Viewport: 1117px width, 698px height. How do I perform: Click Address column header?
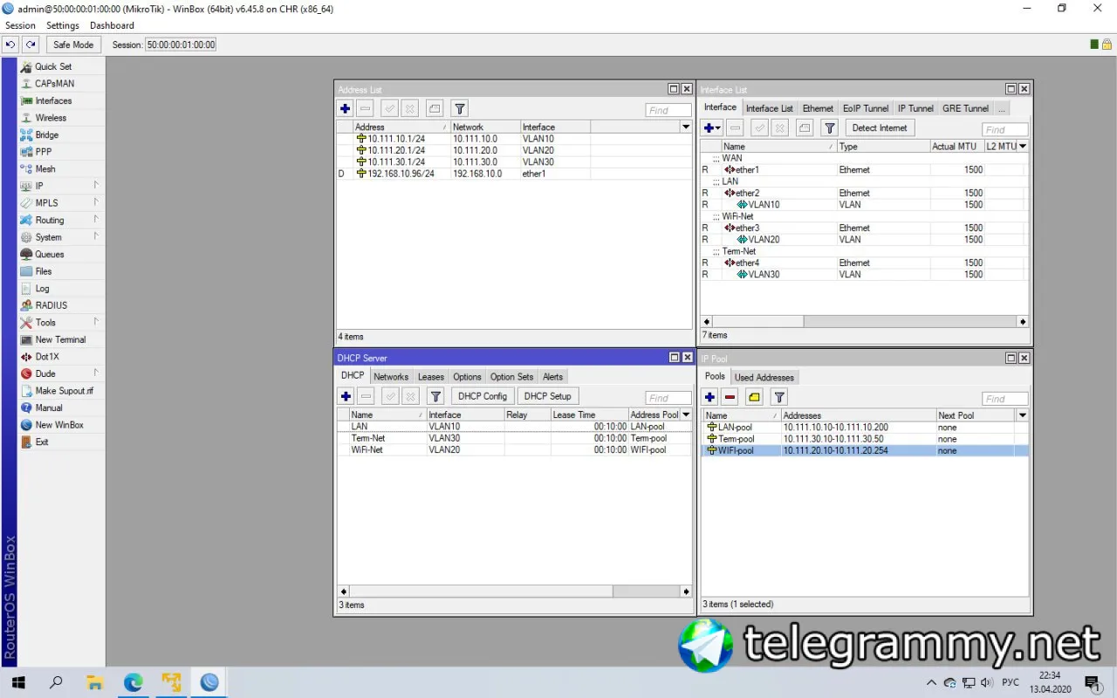click(401, 127)
